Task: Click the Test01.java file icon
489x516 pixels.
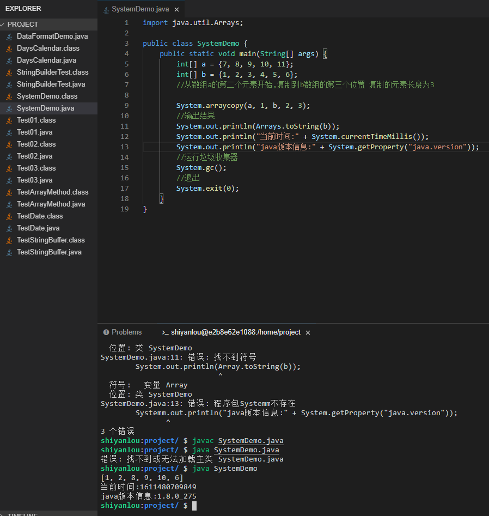Action: click(10, 132)
